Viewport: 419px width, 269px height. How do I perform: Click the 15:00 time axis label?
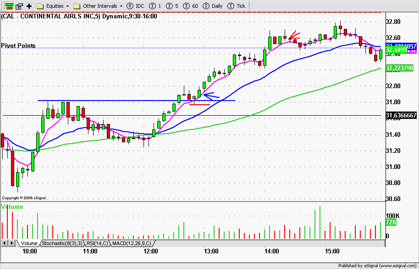pos(332,252)
